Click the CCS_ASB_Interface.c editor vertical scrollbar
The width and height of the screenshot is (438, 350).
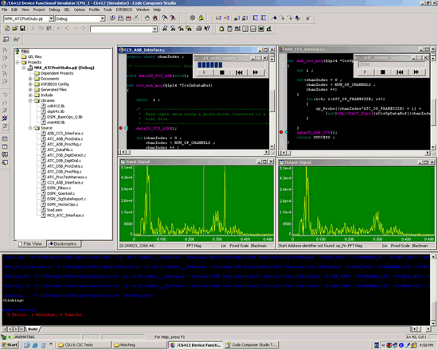pos(272,102)
